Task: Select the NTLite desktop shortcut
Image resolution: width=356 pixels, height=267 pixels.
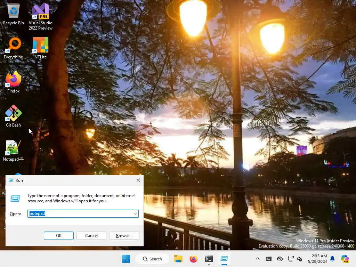Action: pyautogui.click(x=41, y=48)
